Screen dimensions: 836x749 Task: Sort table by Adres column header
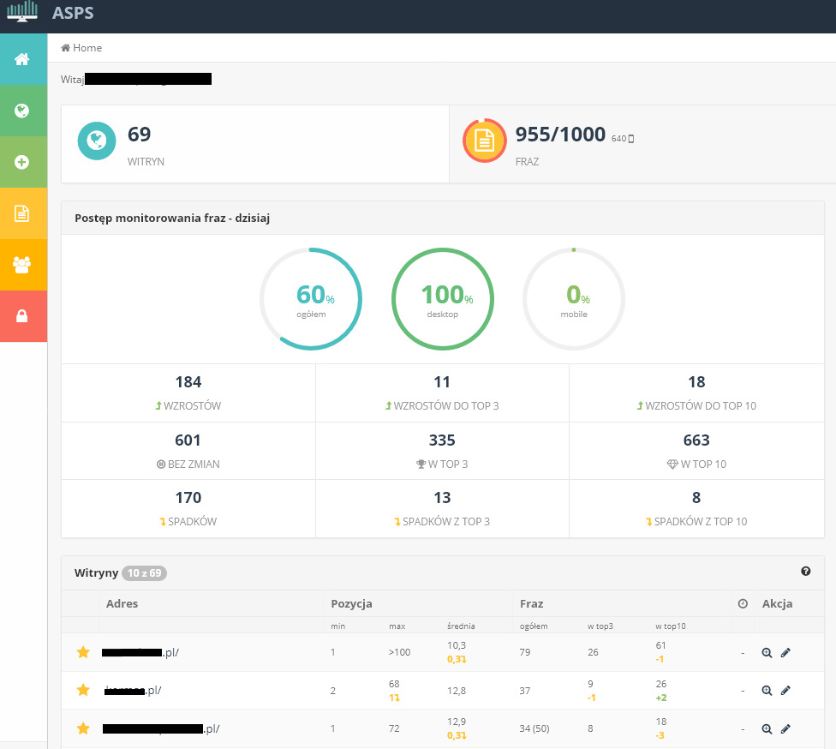coord(122,603)
